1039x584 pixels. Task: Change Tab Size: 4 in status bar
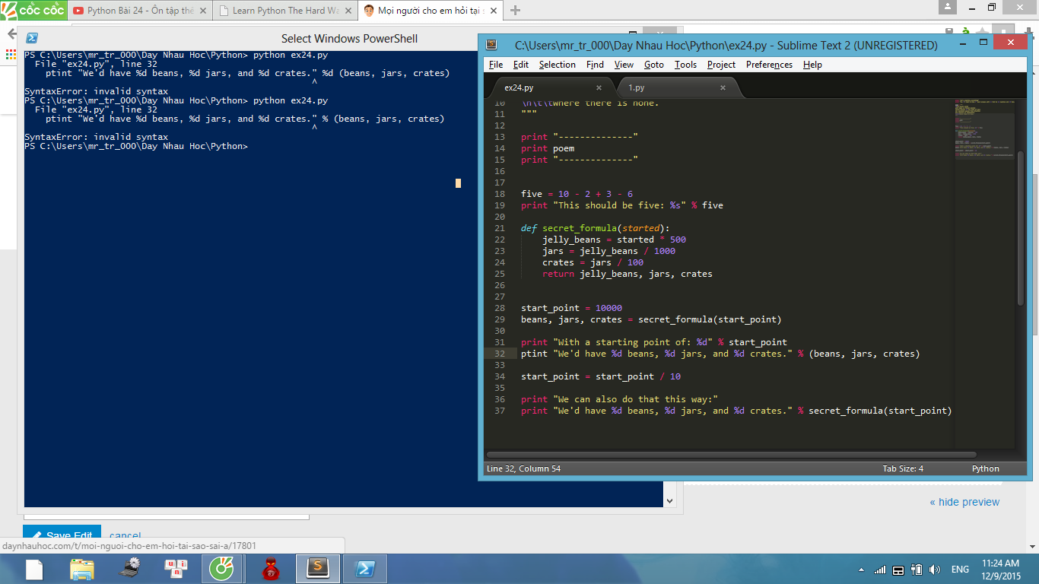903,468
